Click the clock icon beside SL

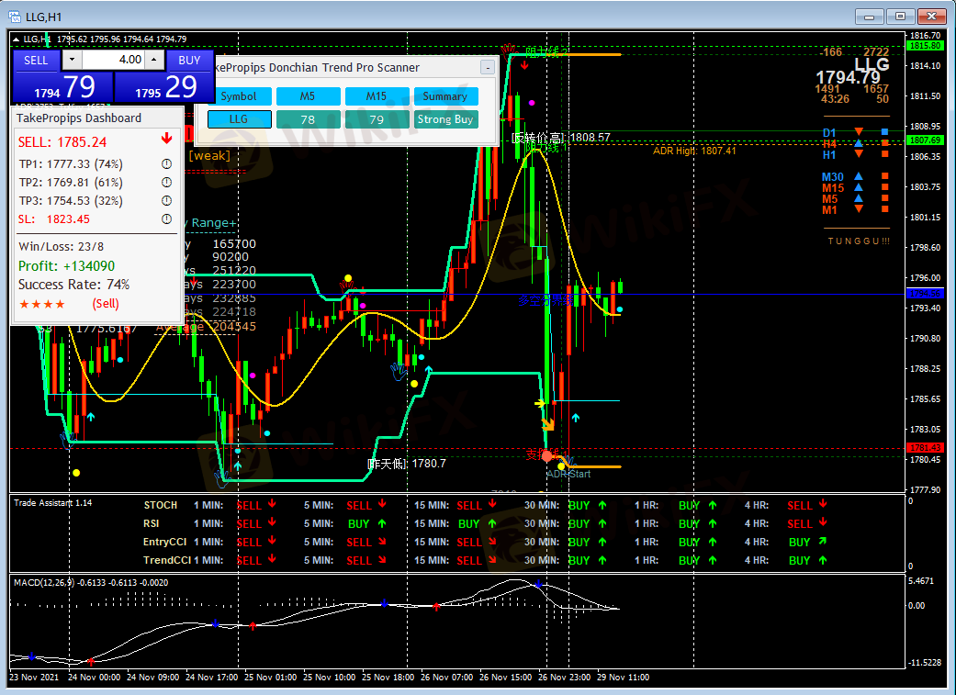click(x=166, y=219)
